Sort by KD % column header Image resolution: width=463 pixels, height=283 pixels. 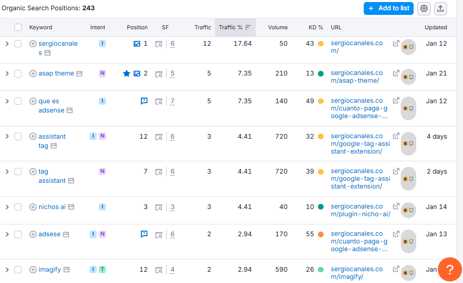click(x=316, y=27)
